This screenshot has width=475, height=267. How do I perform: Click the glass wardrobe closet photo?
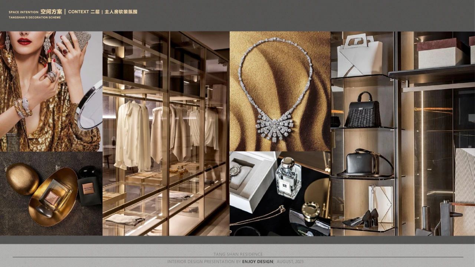tap(166, 133)
